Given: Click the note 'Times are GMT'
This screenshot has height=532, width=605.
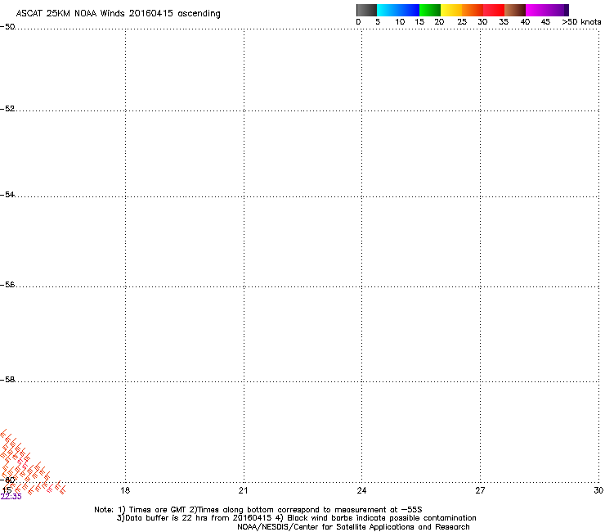Looking at the screenshot, I should pyautogui.click(x=156, y=510).
